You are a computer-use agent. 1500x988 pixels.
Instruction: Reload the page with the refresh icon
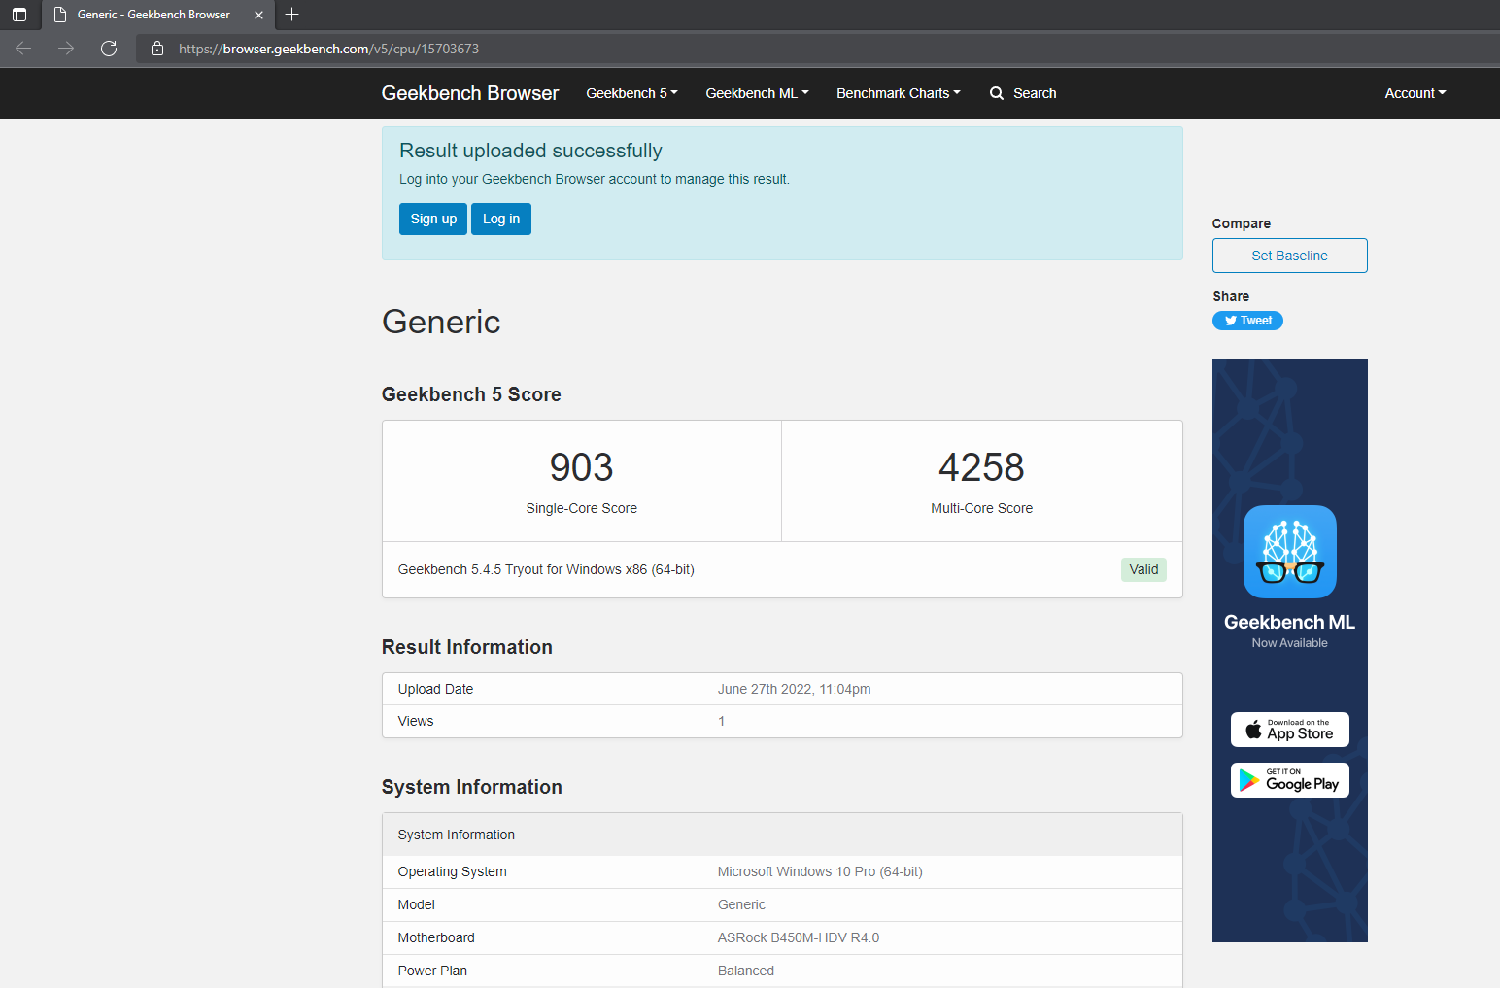point(109,49)
